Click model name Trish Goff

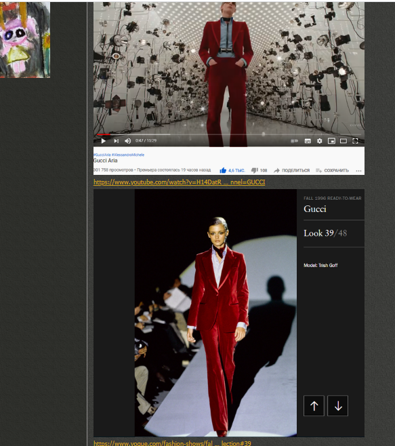328,266
